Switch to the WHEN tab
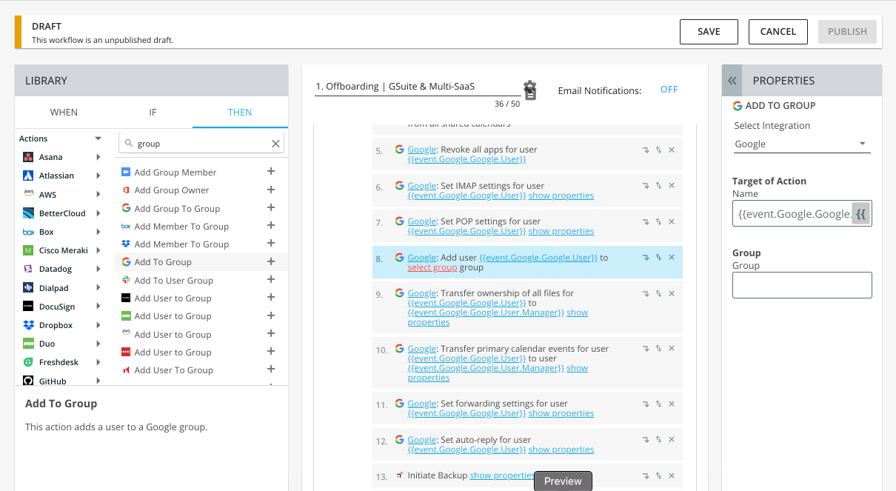The height and width of the screenshot is (491, 896). point(64,112)
